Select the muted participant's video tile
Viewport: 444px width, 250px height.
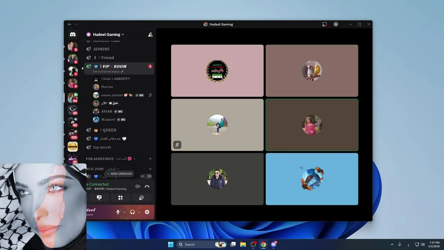[217, 125]
